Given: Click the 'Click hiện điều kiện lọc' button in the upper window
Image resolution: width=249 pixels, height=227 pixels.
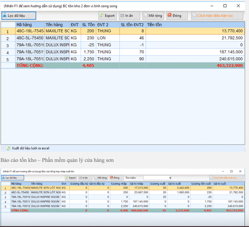Looking at the screenshot, I should click(217, 16).
